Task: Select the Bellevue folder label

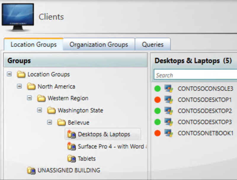Action: coord(79,122)
